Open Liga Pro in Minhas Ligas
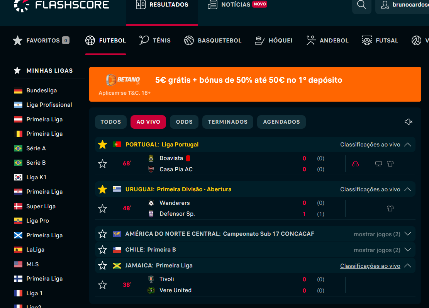This screenshot has height=308, width=429. click(x=38, y=221)
